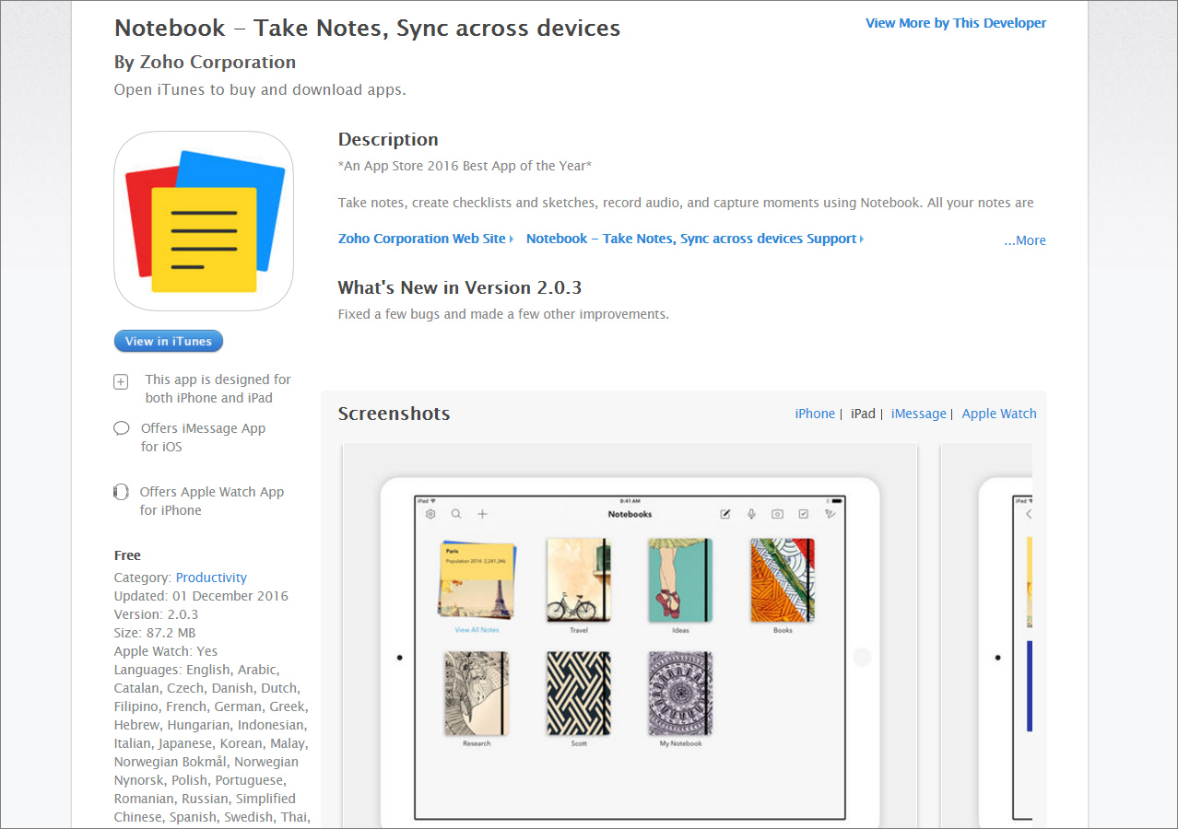Click Open iTunes to buy and download apps text
The width and height of the screenshot is (1178, 829).
click(x=260, y=89)
